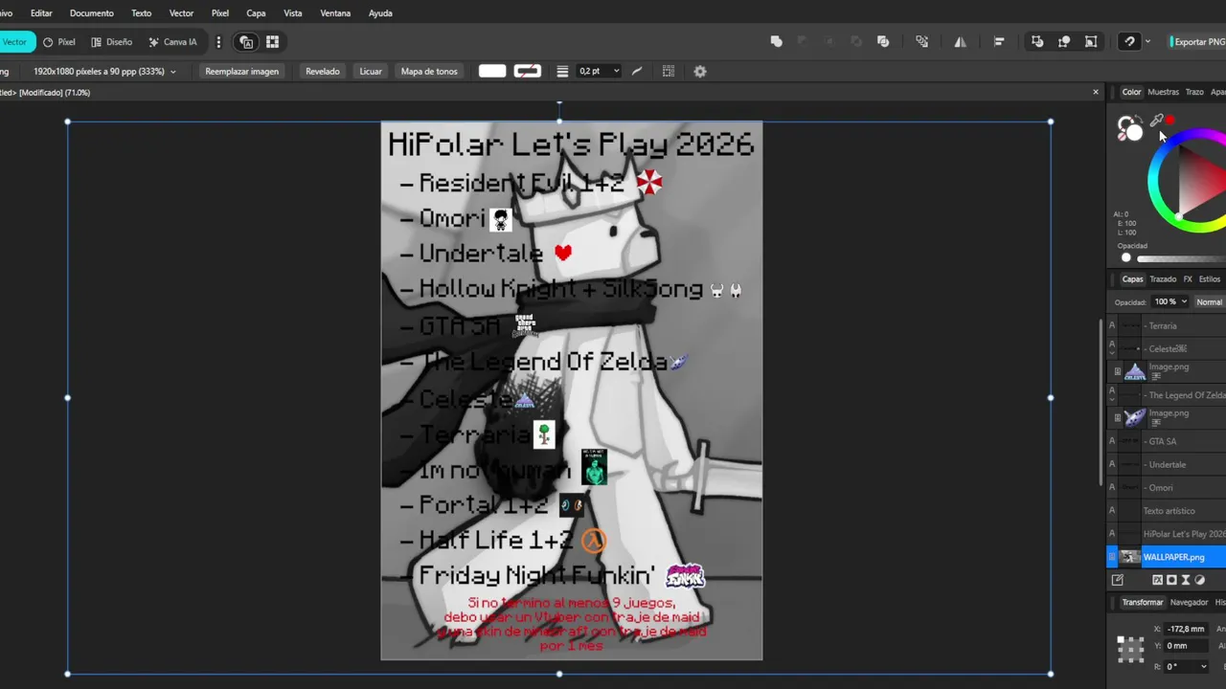This screenshot has height=689, width=1226.
Task: Click the Licuar button
Action: point(371,71)
